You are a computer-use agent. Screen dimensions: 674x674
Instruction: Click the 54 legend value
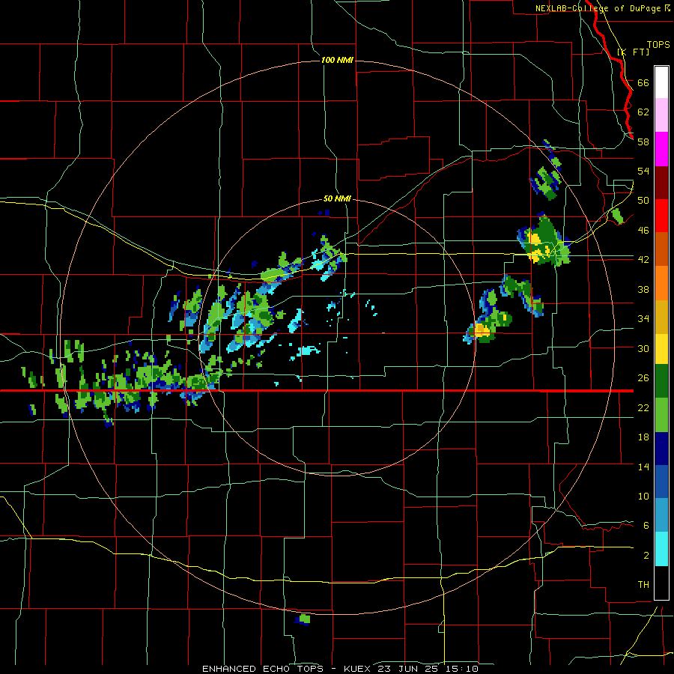coord(643,171)
